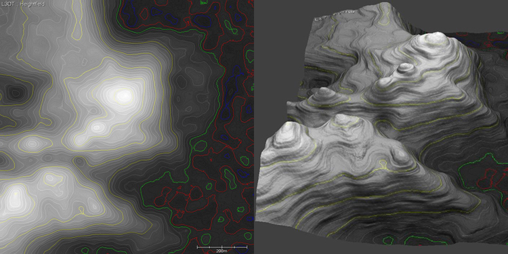Click the small knob on the 3D summit slope

point(406,68)
